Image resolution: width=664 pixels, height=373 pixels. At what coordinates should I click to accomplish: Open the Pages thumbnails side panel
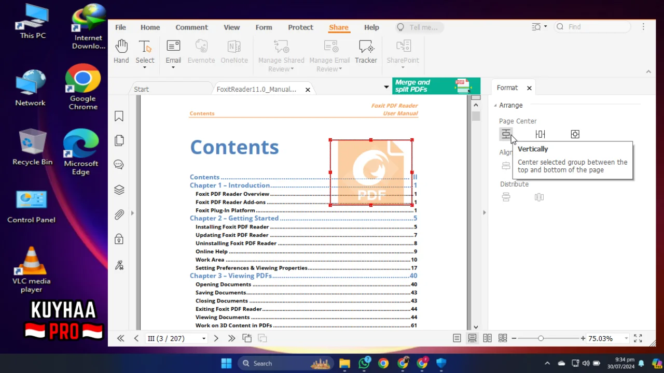[119, 140]
